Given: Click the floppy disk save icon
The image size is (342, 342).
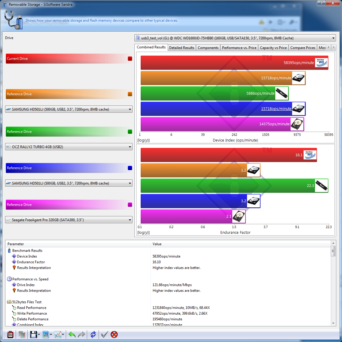Looking at the screenshot, I should (x=33, y=334).
